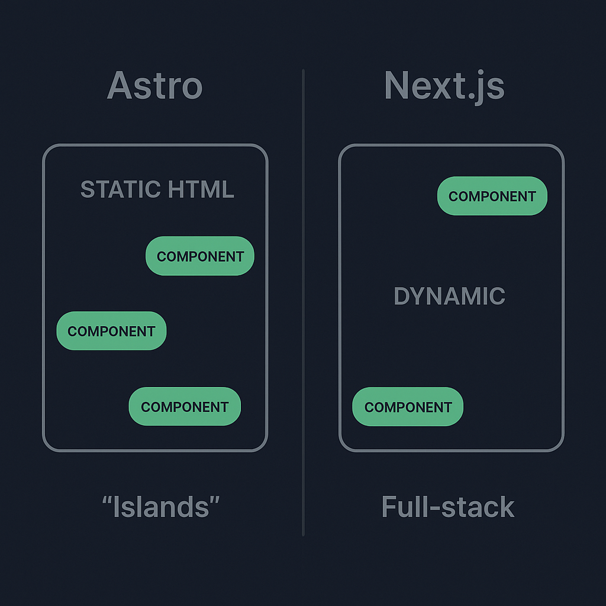Click the leftmost COMPONENT pill in Astro box
606x606 pixels.
coord(111,331)
